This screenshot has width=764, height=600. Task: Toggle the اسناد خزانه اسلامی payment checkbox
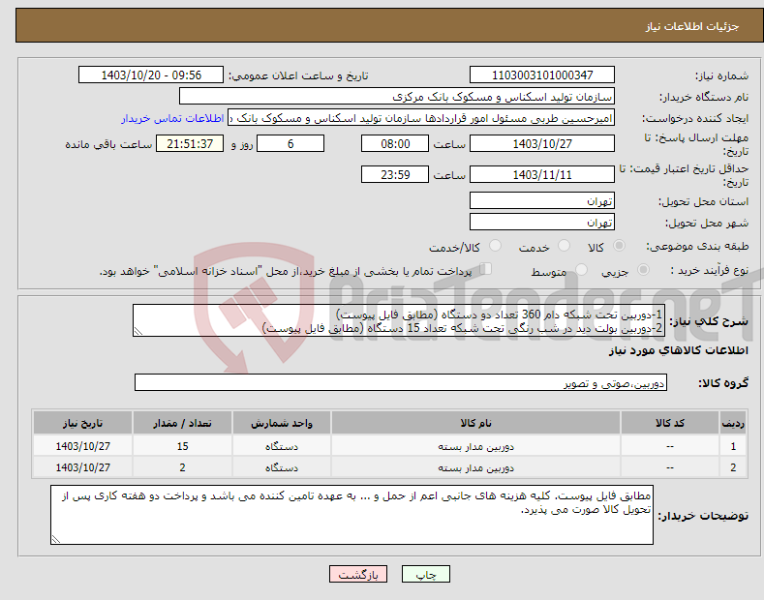click(486, 269)
